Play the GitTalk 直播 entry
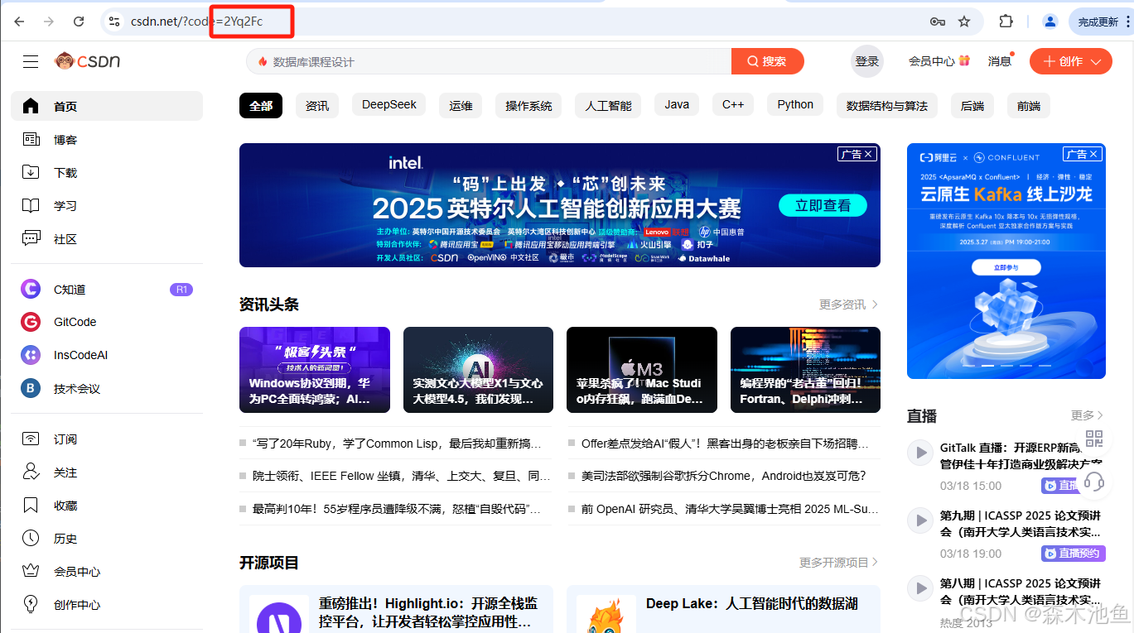 919,453
